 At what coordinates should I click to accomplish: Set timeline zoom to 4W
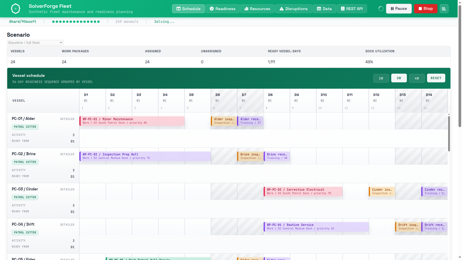pyautogui.click(x=417, y=78)
